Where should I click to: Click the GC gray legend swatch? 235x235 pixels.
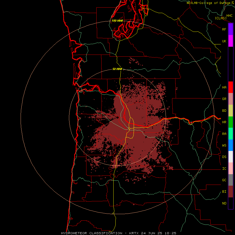click(231, 180)
